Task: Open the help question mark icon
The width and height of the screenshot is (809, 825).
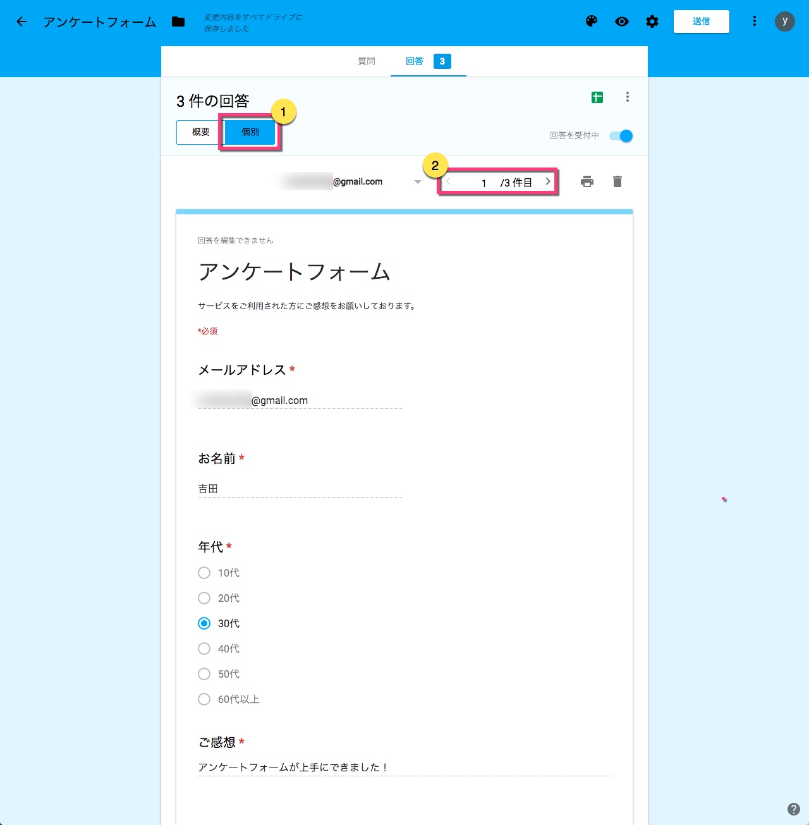Action: 794,809
